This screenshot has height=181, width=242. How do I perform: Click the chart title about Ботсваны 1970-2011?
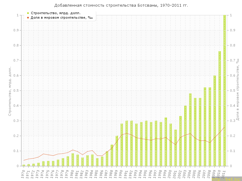click(x=121, y=5)
